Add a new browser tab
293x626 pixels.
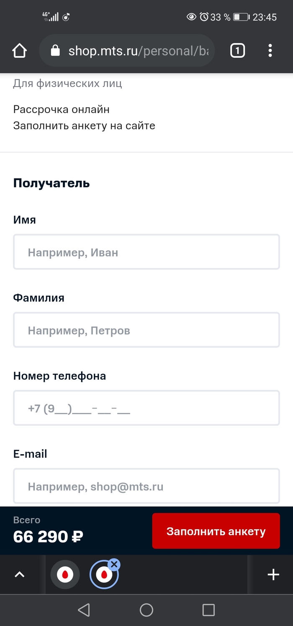tap(273, 575)
